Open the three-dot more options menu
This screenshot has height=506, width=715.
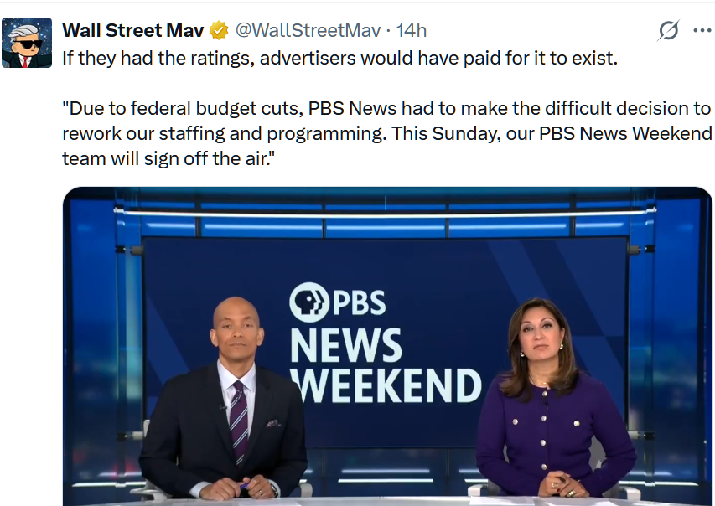click(x=702, y=31)
